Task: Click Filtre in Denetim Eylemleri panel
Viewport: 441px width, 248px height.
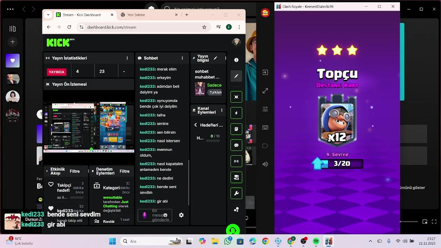Action: pos(124,171)
